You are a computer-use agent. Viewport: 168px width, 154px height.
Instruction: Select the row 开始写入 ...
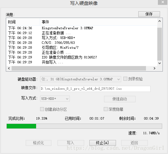82,62
